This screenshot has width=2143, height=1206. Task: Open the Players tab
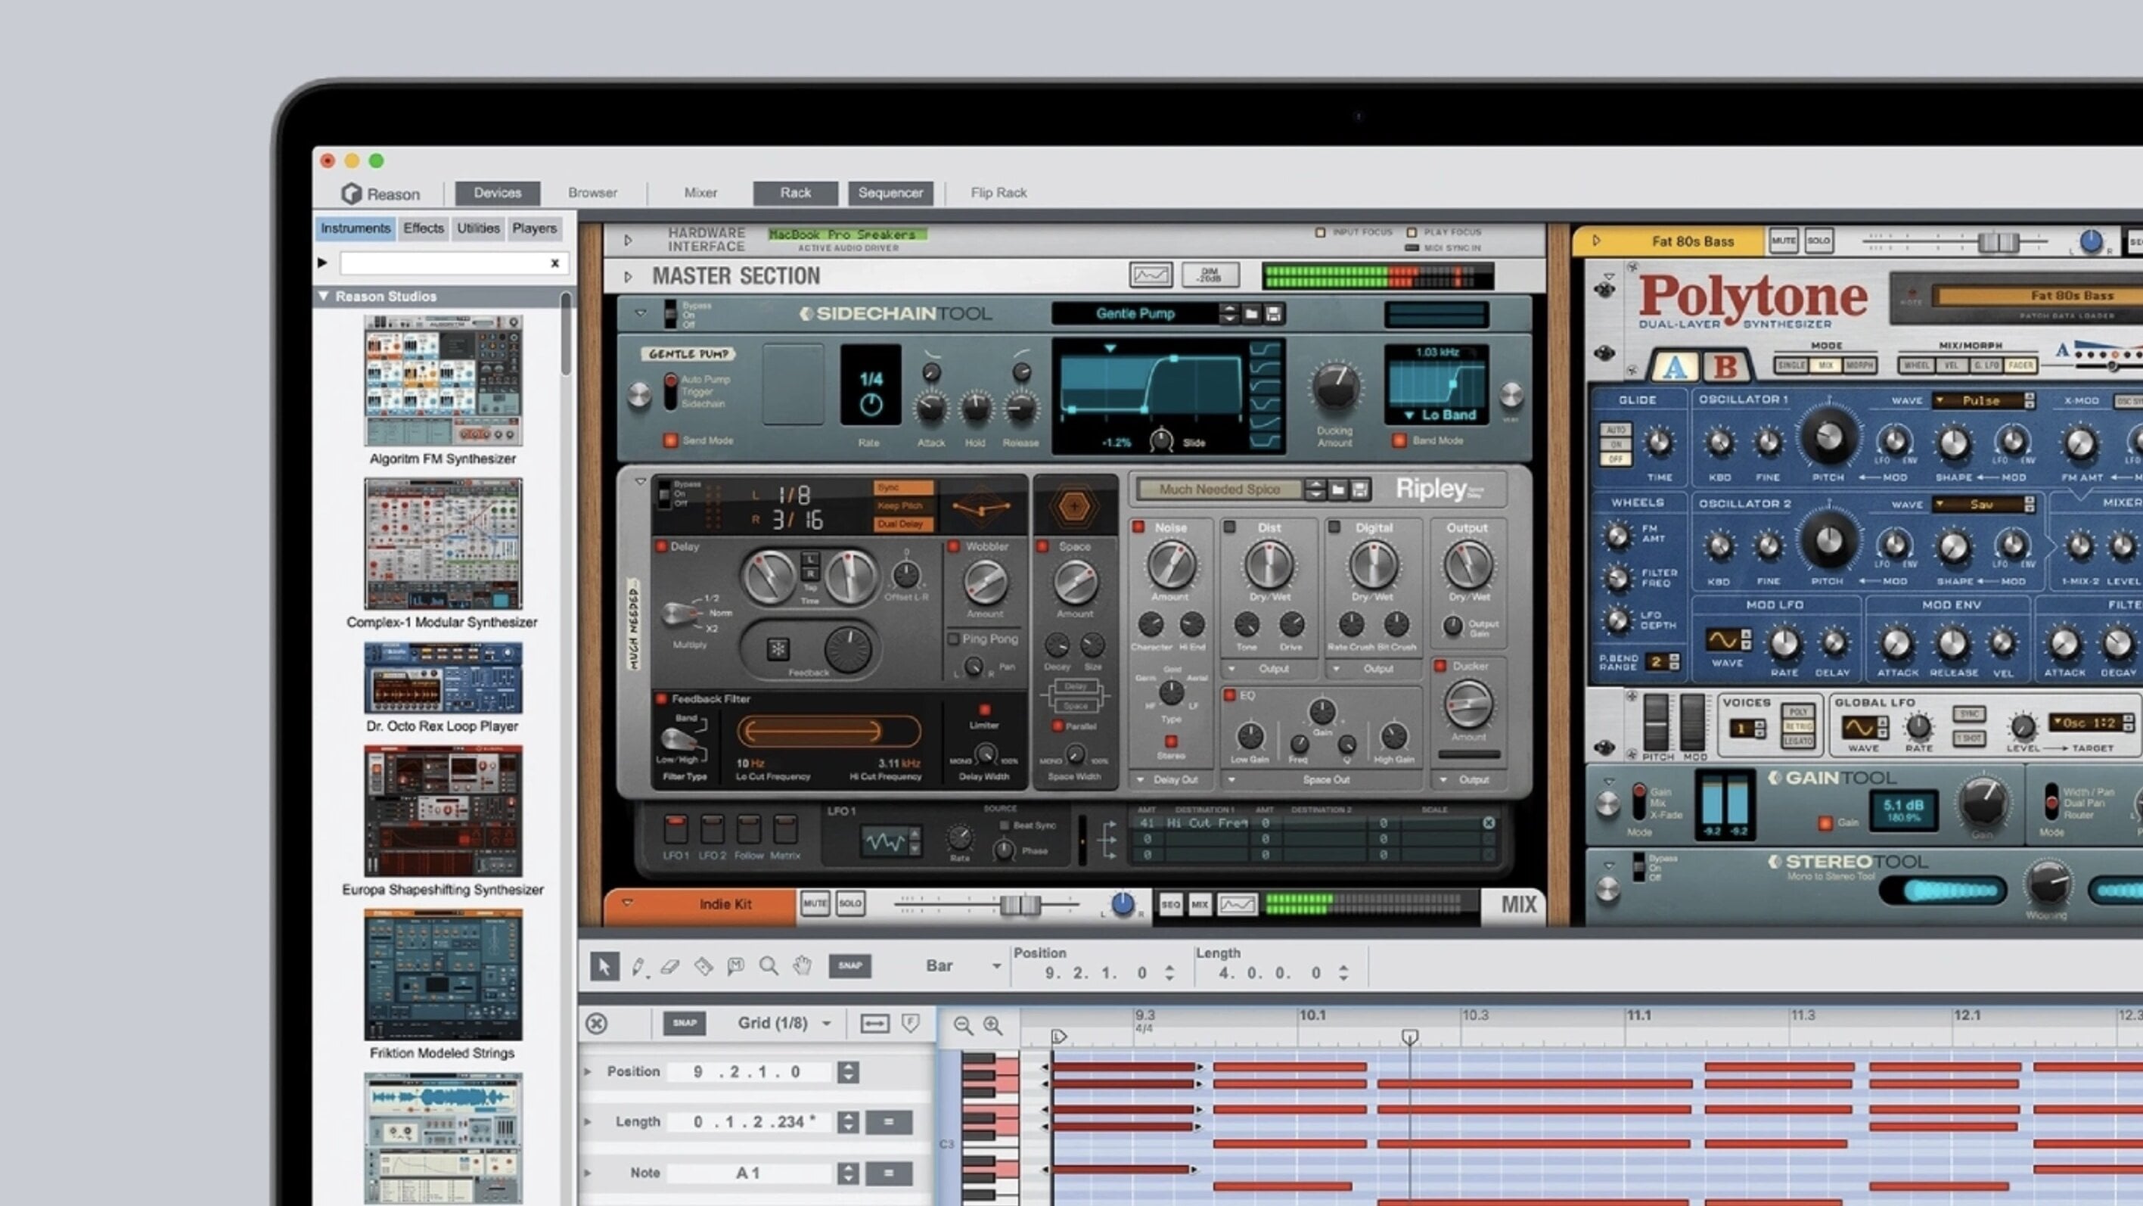click(x=534, y=228)
